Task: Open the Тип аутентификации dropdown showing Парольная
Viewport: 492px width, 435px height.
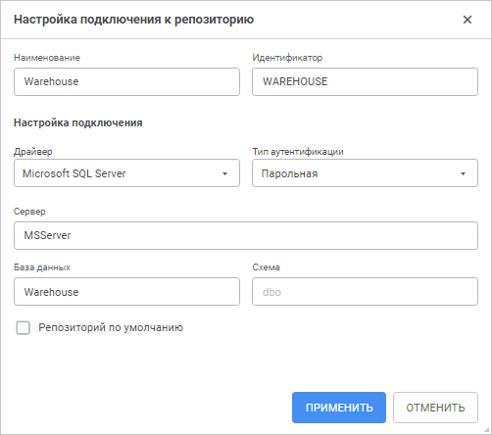Action: pyautogui.click(x=365, y=173)
